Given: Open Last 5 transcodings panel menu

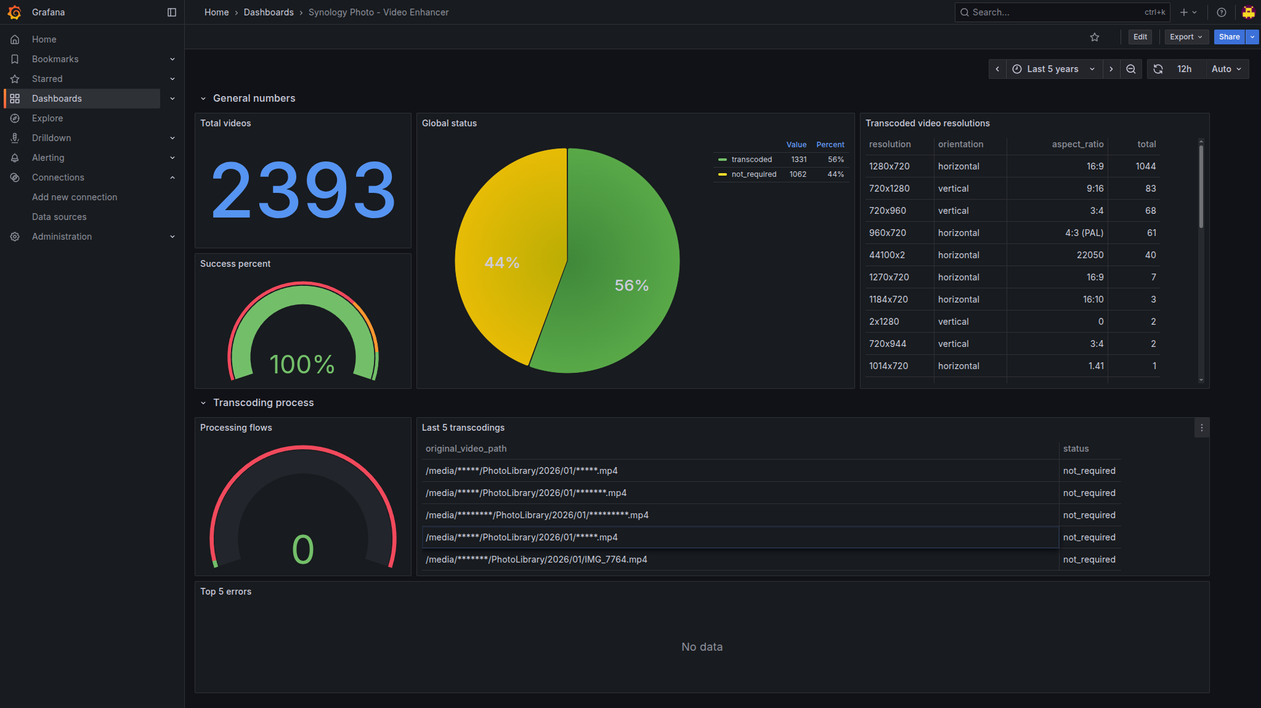Looking at the screenshot, I should tap(1201, 428).
